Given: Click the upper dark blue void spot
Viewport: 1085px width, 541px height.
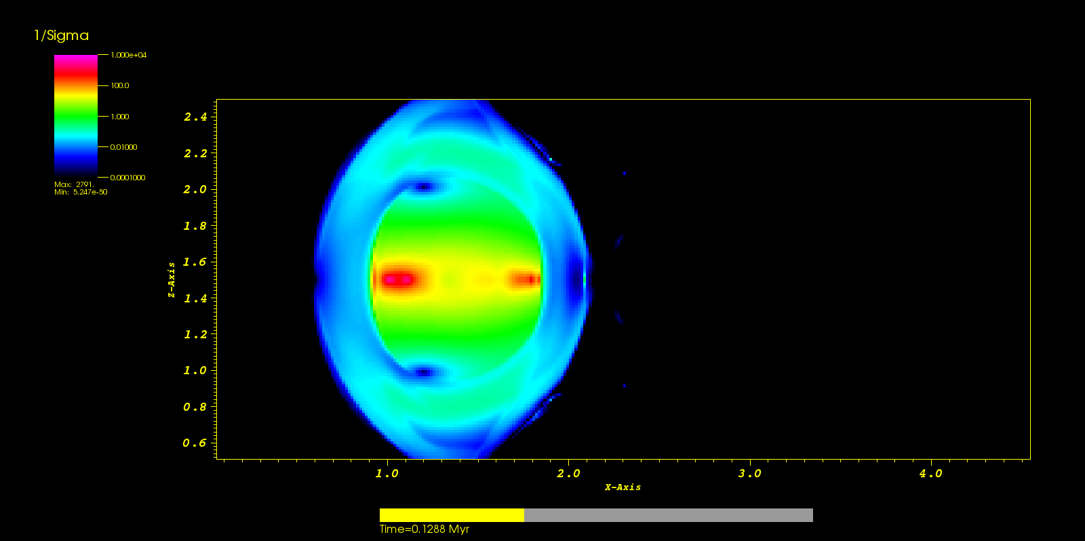Looking at the screenshot, I should point(424,186).
